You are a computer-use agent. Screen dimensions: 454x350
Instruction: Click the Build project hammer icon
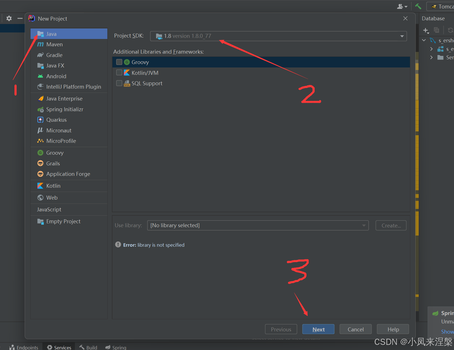[x=418, y=6]
